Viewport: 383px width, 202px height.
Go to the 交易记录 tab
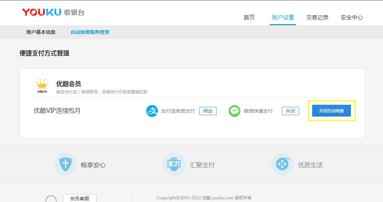[x=317, y=18]
